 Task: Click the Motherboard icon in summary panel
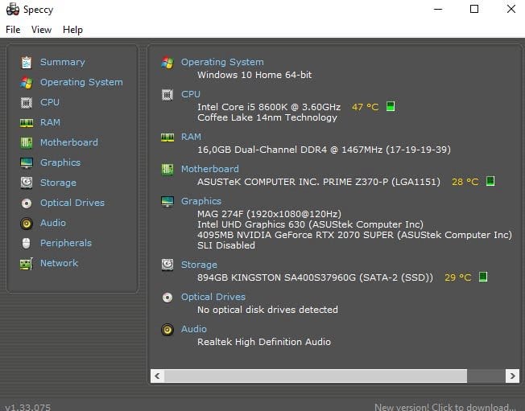167,170
